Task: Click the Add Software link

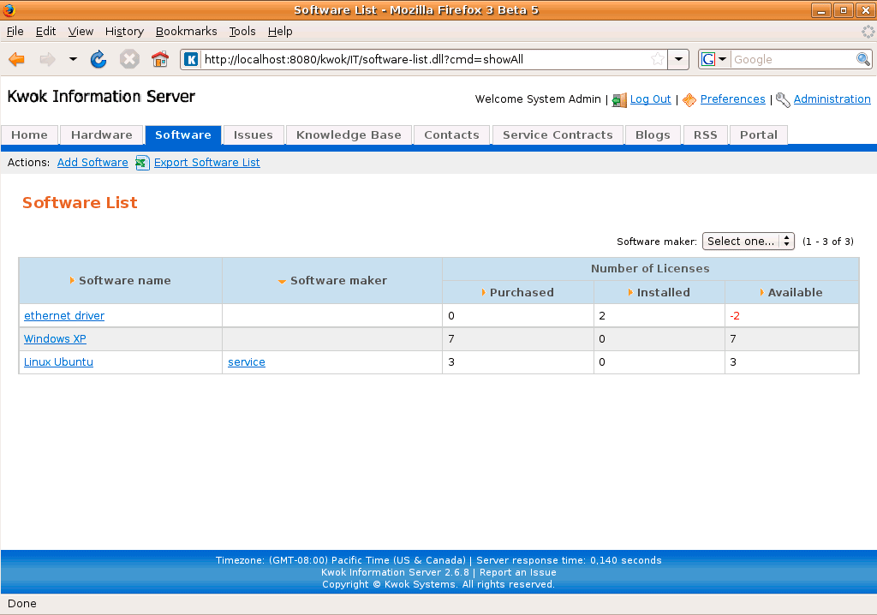Action: point(92,163)
